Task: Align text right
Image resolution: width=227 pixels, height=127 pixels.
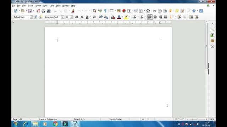Action: pyautogui.click(x=160, y=17)
